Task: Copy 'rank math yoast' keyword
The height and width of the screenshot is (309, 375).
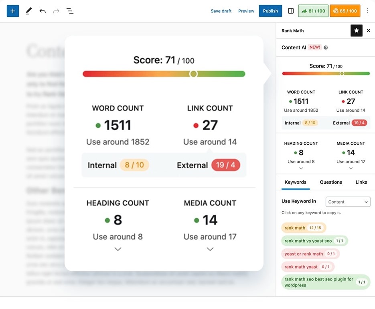Action: [308, 266]
